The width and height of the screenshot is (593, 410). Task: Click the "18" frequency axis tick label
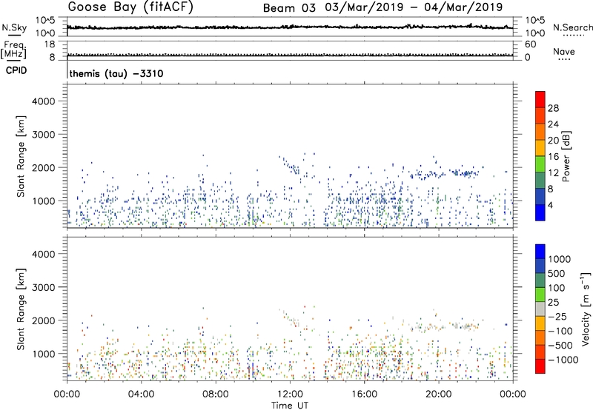point(49,44)
